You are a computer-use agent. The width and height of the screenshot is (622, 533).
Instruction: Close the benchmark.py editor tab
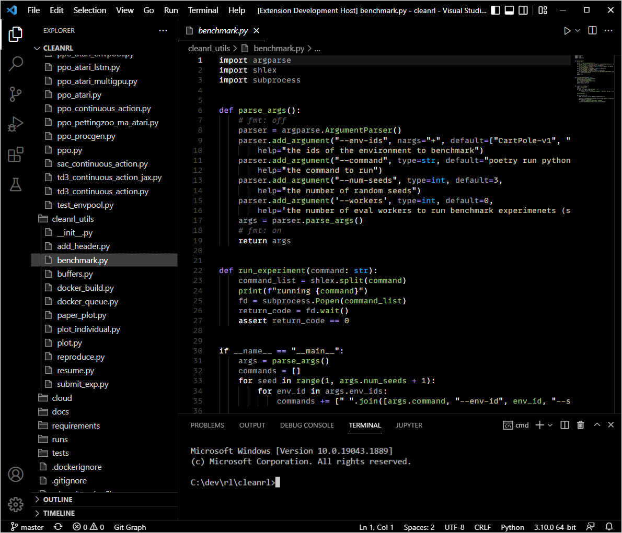coord(257,30)
